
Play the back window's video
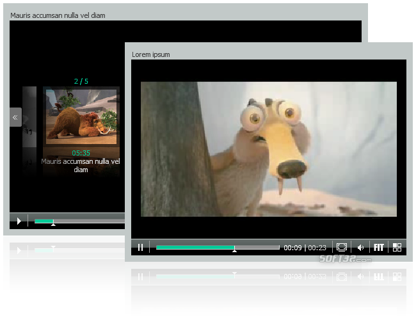(19, 221)
